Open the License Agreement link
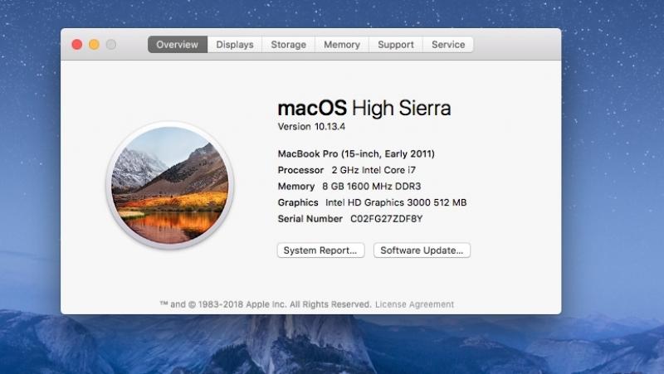The height and width of the screenshot is (374, 664). pyautogui.click(x=414, y=304)
